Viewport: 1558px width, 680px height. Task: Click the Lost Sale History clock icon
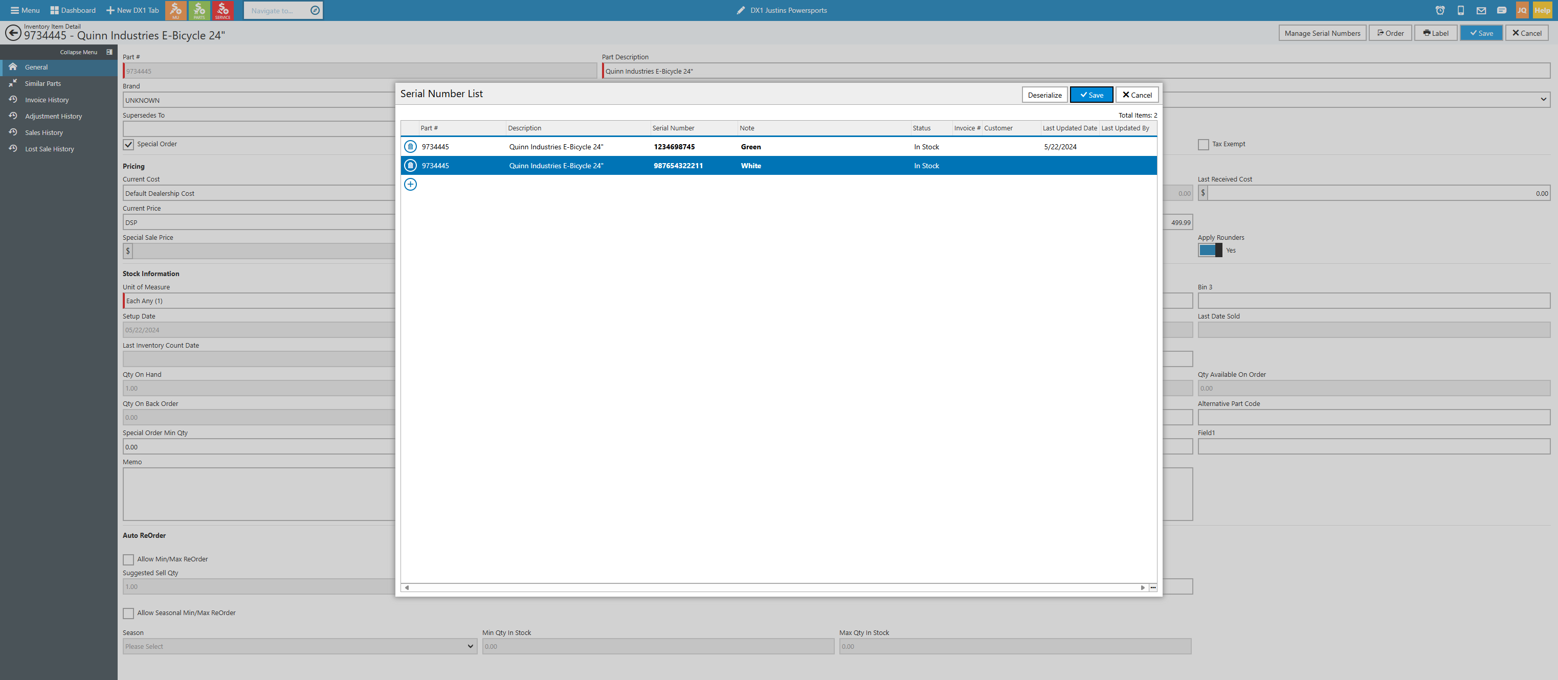13,148
